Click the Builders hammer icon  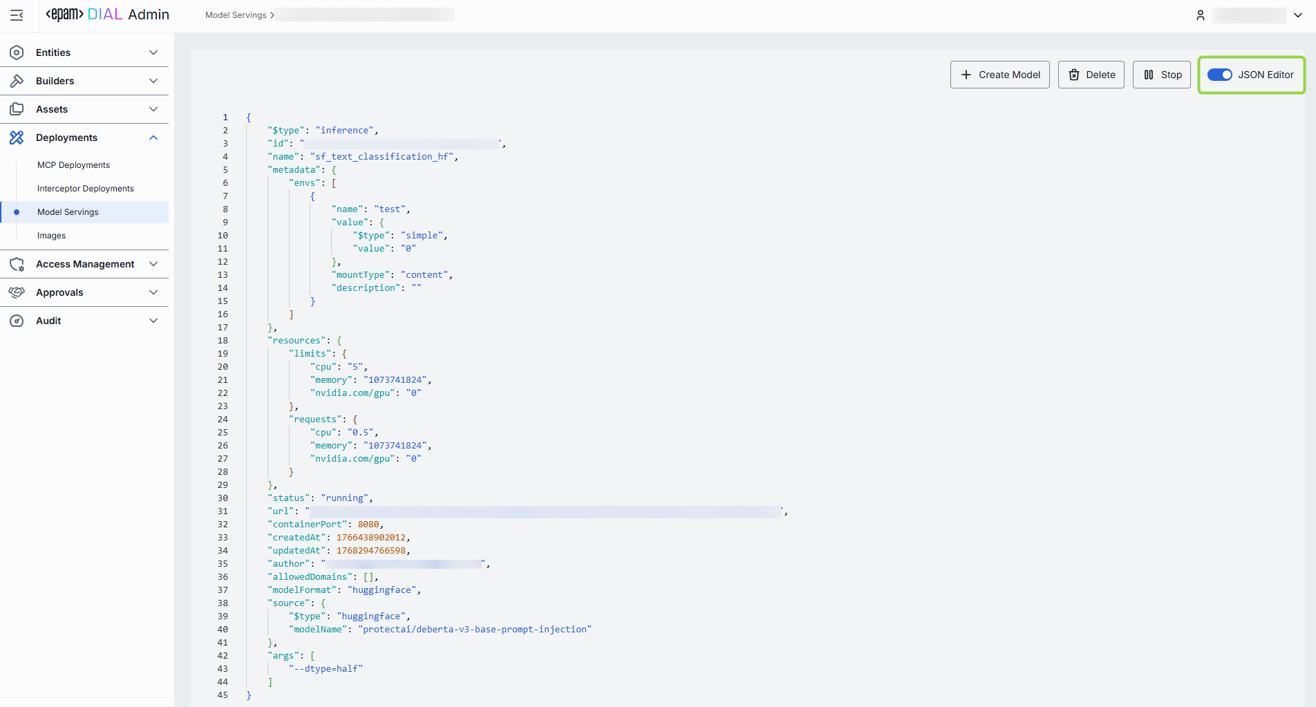[x=17, y=81]
